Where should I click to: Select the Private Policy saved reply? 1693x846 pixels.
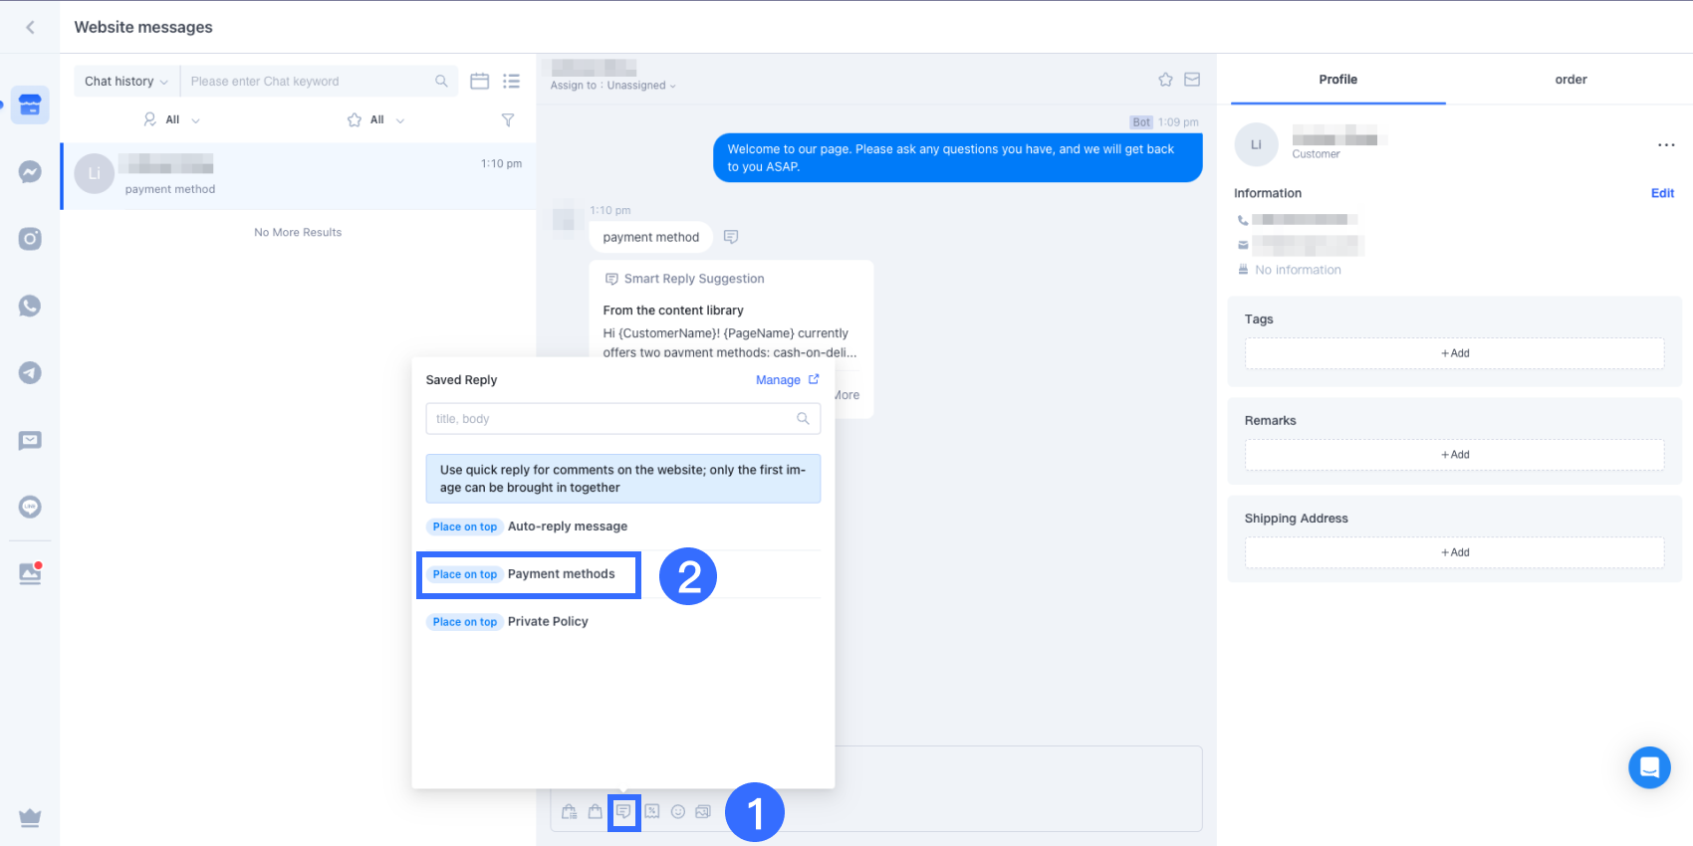coord(548,622)
